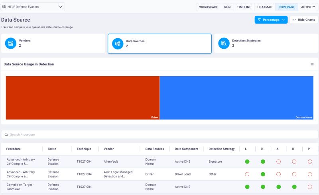The height and width of the screenshot is (195, 319).
Task: Select the Data Sources summary card
Action: [160, 44]
